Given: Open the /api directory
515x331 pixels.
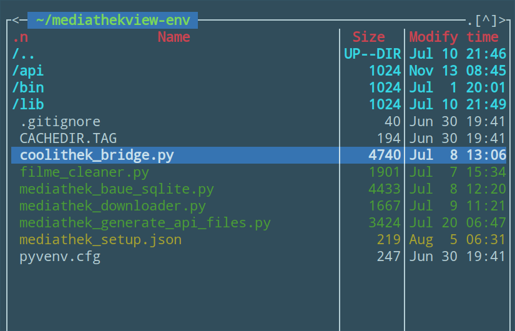Looking at the screenshot, I should pyautogui.click(x=28, y=71).
